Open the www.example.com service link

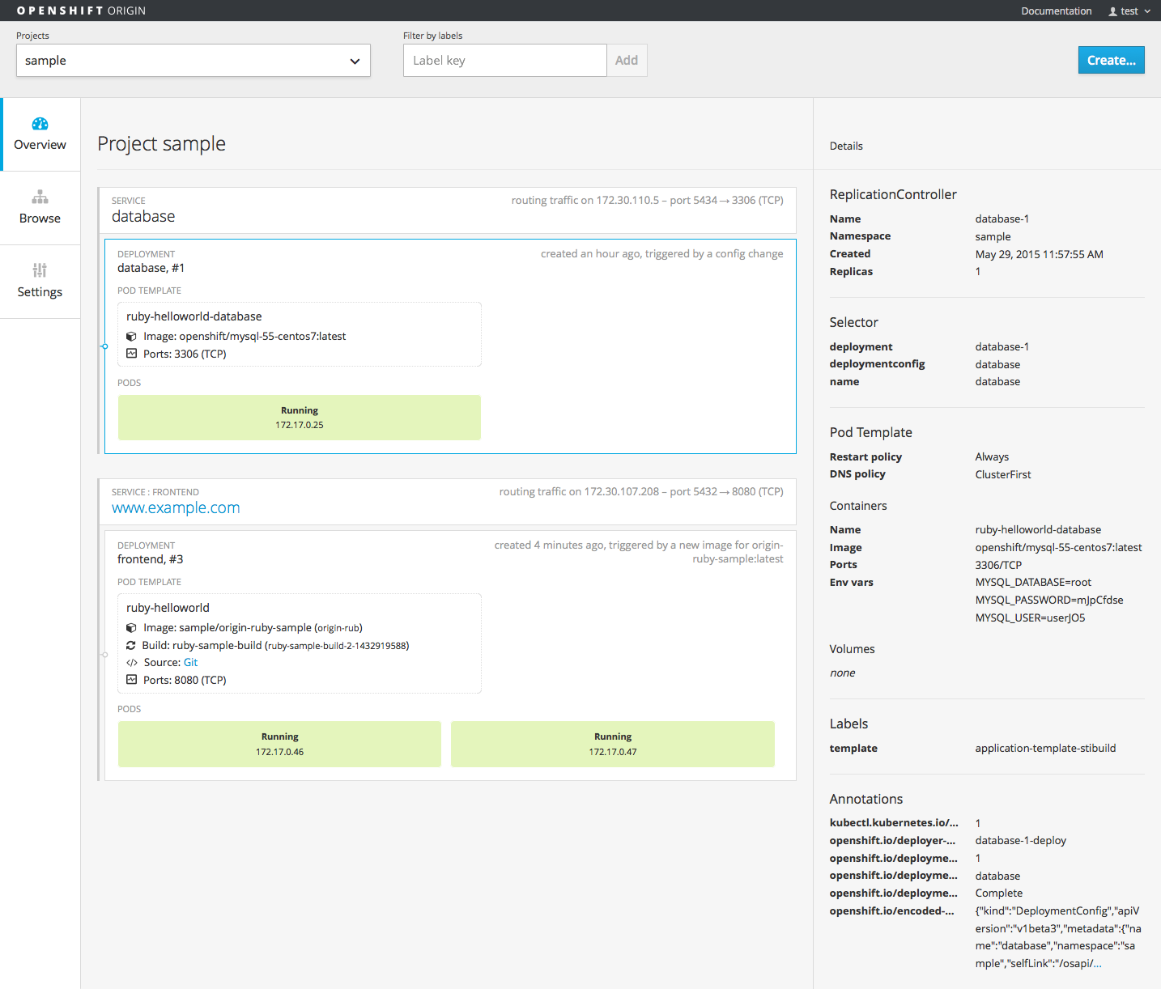click(x=176, y=507)
